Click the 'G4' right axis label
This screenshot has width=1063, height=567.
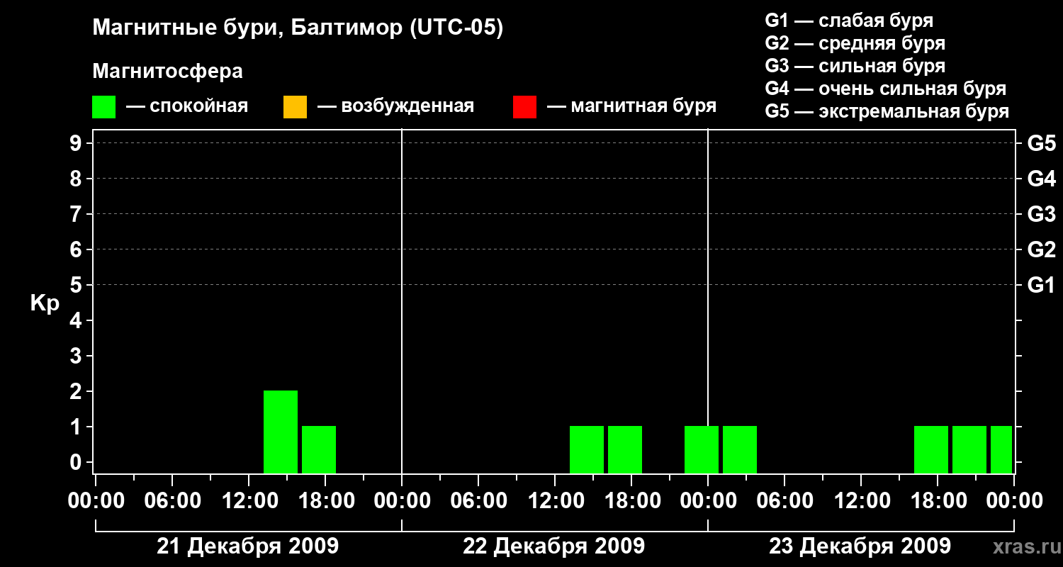click(1042, 179)
